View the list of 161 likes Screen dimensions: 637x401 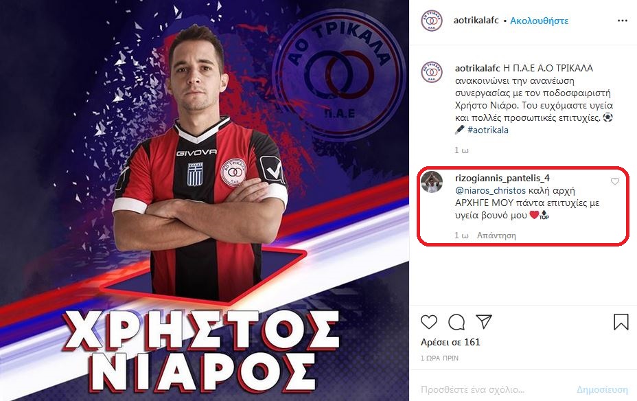click(x=450, y=342)
